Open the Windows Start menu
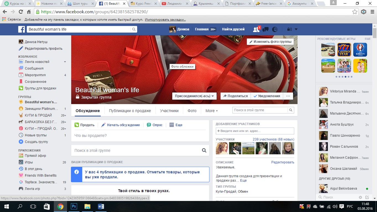377x212 pixels. point(6,206)
